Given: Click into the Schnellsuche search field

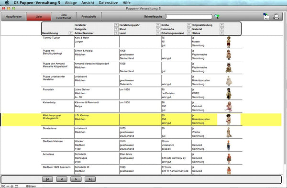Looking at the screenshot, I should coord(188,17).
